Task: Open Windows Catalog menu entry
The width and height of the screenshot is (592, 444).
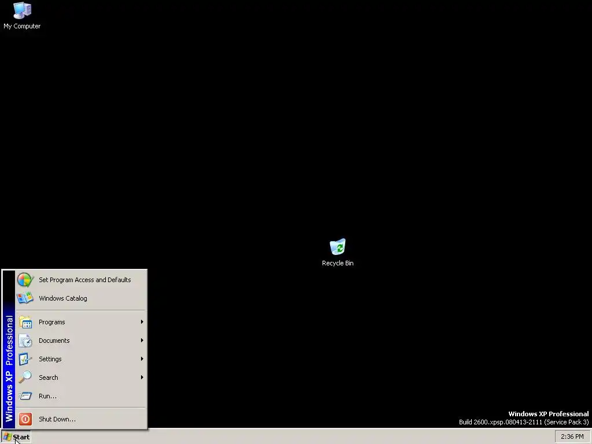Action: pos(81,298)
